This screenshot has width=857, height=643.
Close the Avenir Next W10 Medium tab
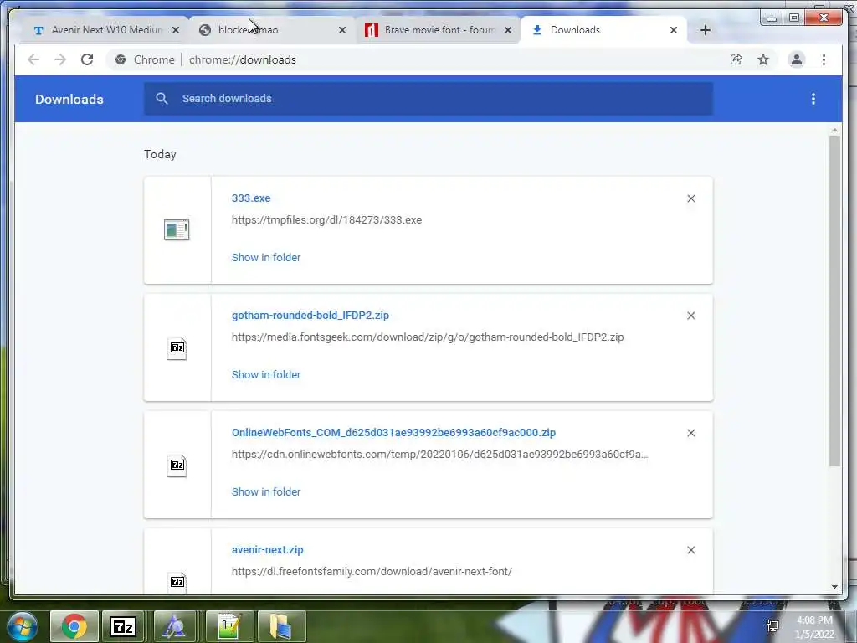point(176,30)
